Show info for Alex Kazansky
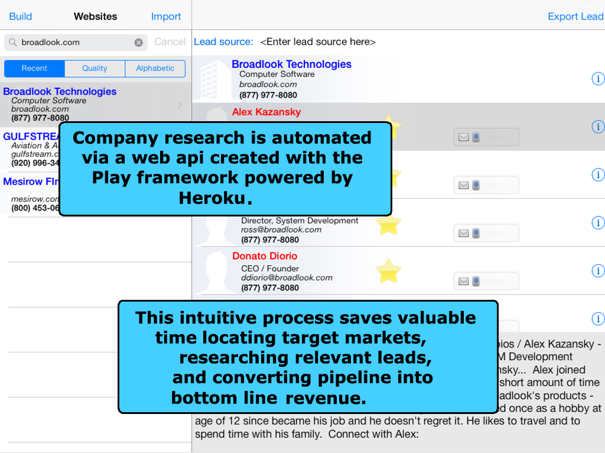This screenshot has height=453, width=605. (x=598, y=127)
